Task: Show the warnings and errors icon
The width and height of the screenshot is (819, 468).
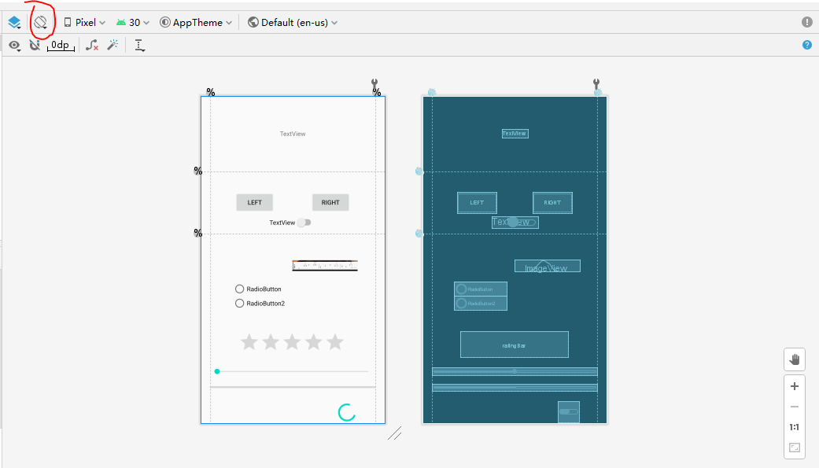Action: [807, 22]
